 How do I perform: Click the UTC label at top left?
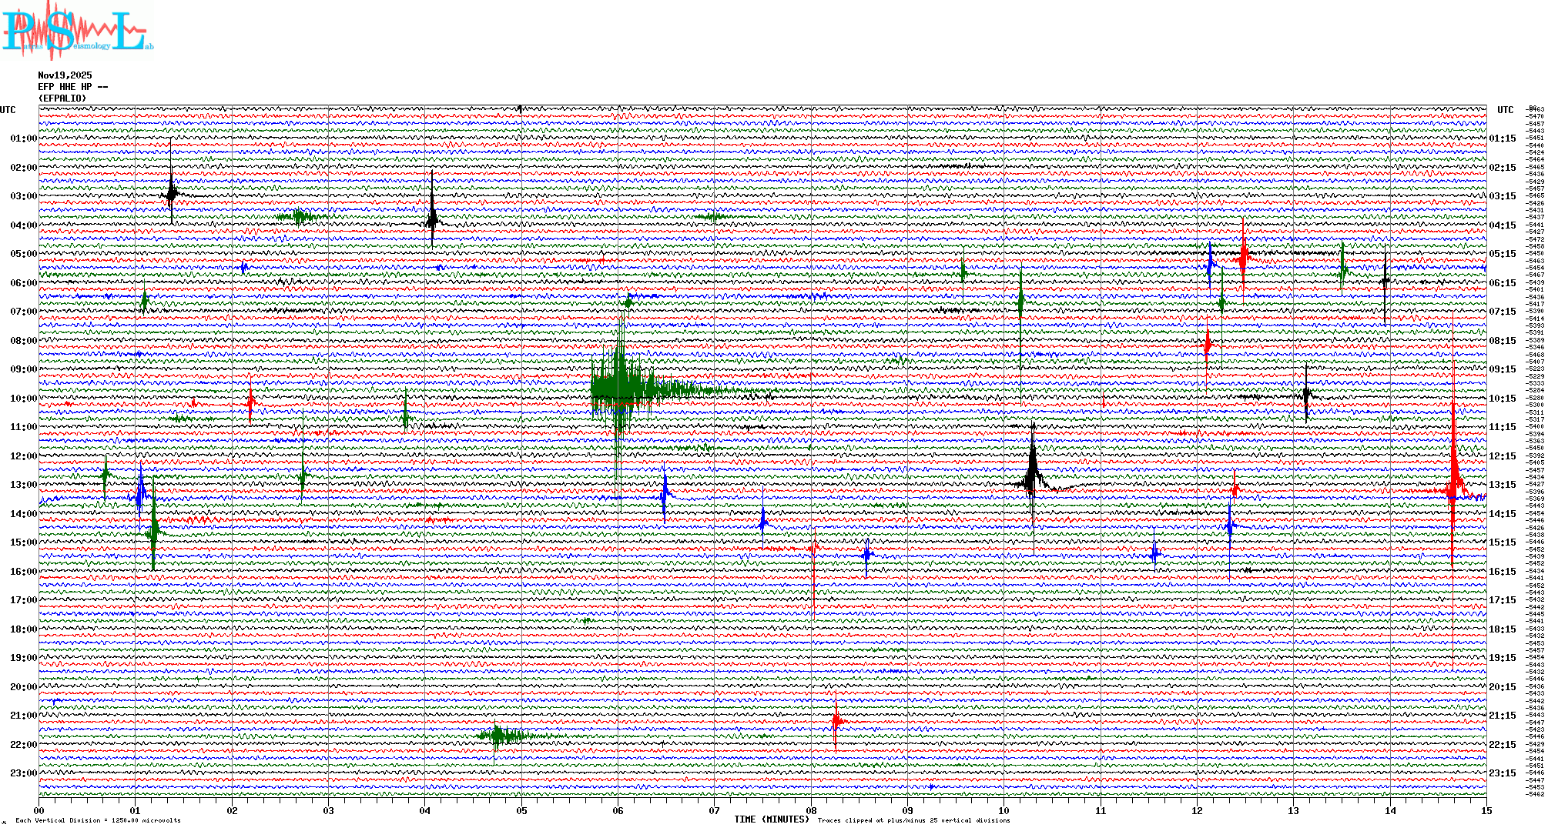[x=8, y=110]
